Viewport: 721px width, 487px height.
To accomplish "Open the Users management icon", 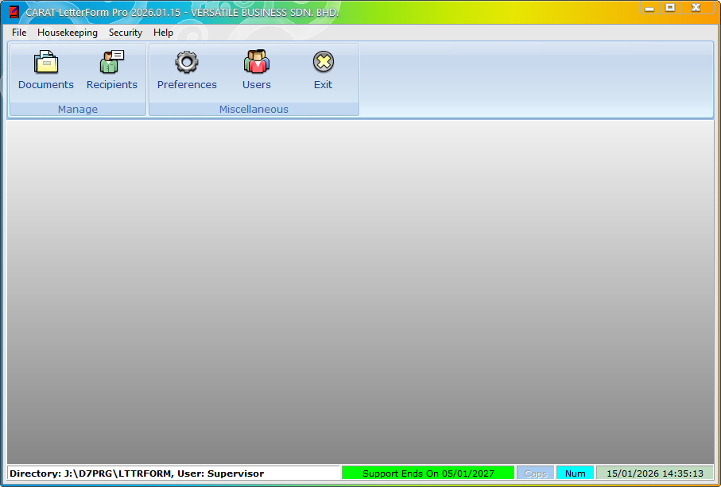I will point(256,70).
